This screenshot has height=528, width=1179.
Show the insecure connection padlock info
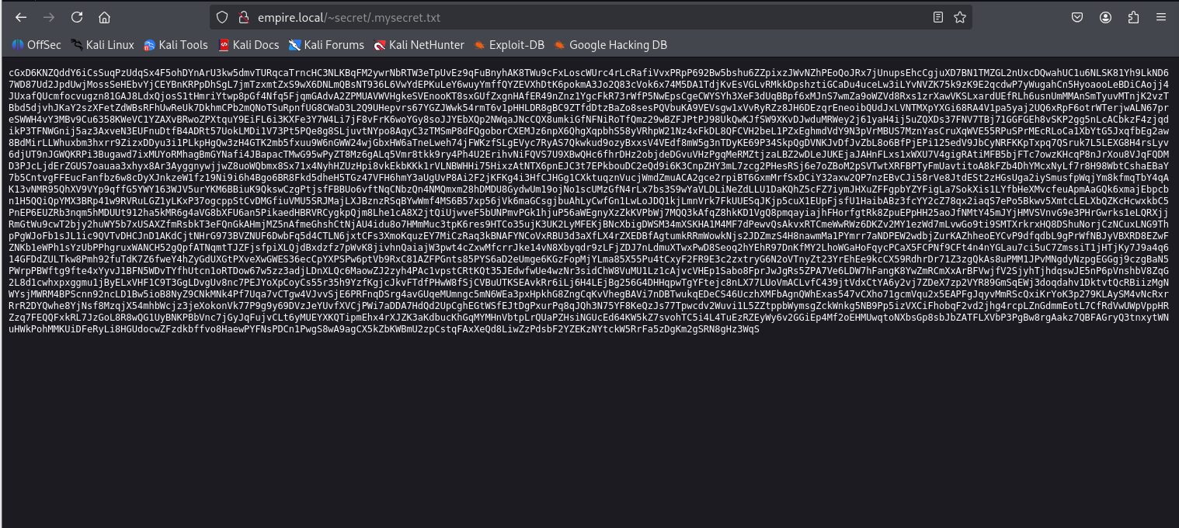click(242, 17)
